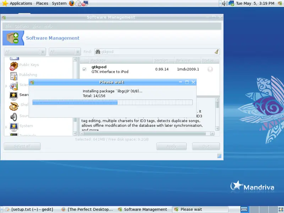Launch Firefox from the top panel
The image size is (284, 213).
point(72,3)
